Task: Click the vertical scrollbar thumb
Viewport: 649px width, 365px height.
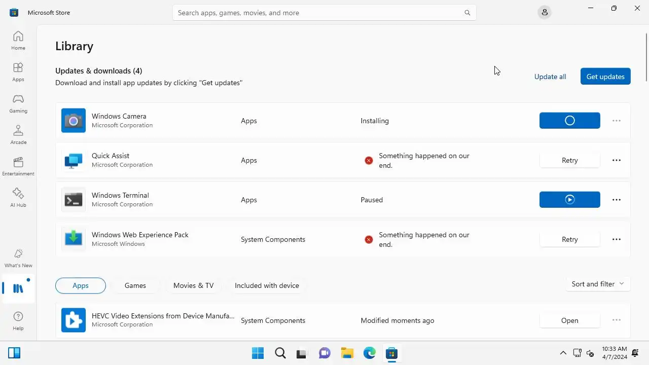Action: (646, 57)
